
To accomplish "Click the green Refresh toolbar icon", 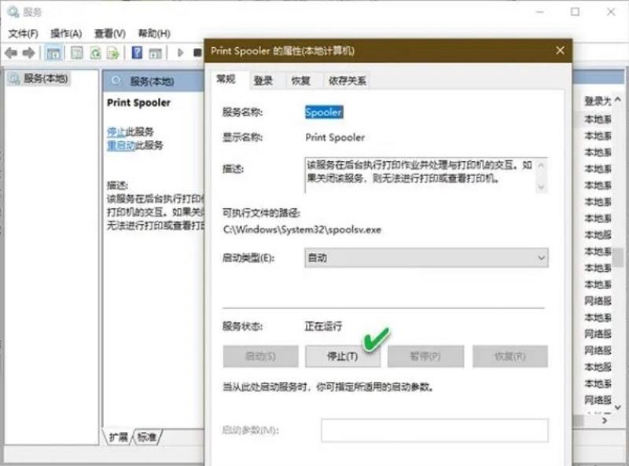I will pyautogui.click(x=95, y=53).
